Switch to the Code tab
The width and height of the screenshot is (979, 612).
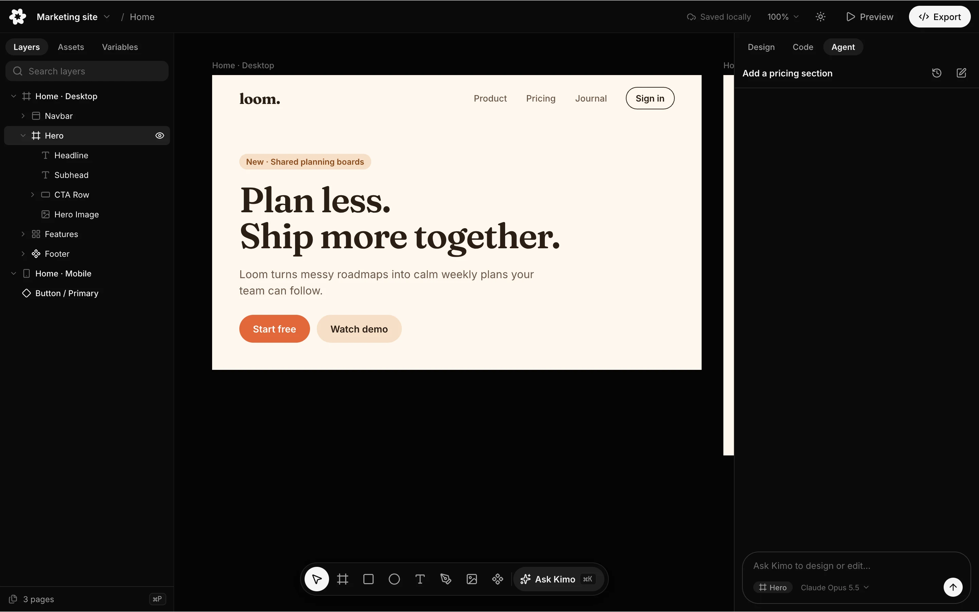point(803,47)
